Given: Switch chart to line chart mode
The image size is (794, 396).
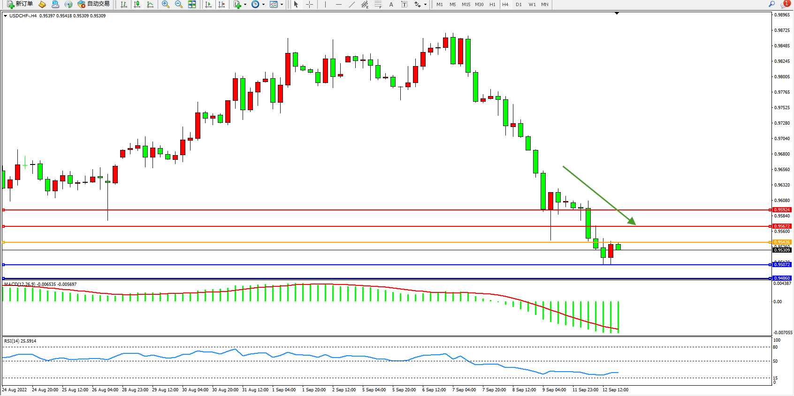Looking at the screenshot, I should tap(150, 4).
